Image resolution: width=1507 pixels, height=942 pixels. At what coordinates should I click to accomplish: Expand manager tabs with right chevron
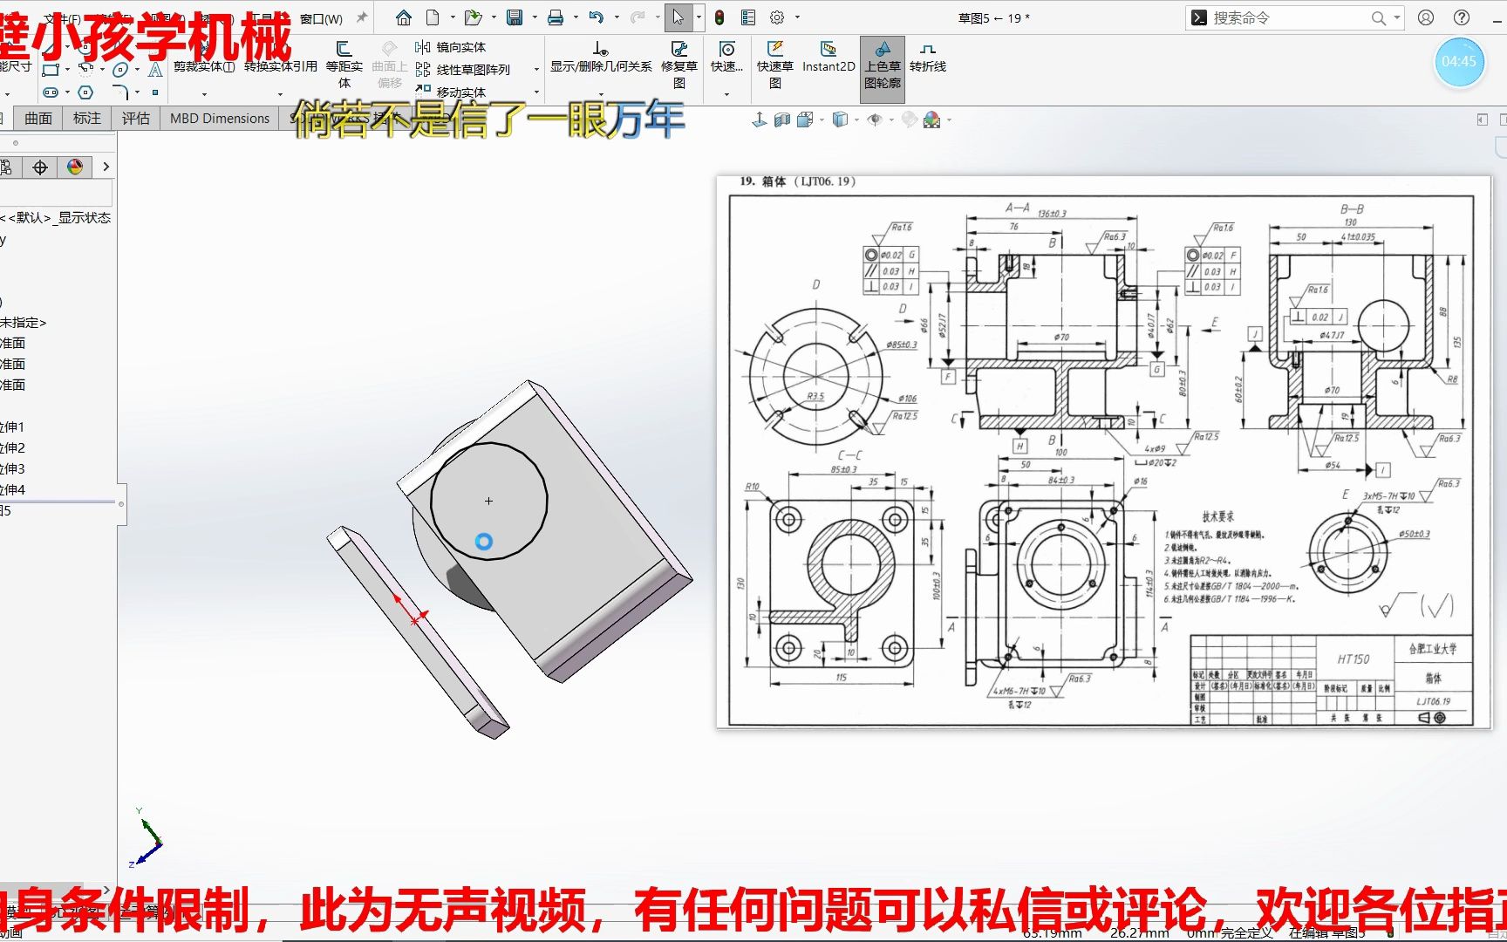106,167
